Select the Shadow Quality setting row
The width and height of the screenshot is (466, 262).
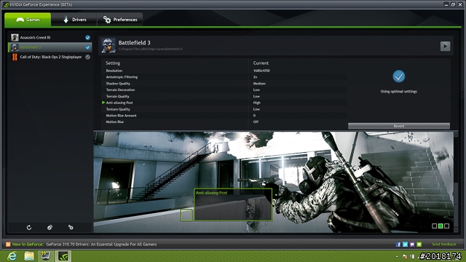click(224, 84)
